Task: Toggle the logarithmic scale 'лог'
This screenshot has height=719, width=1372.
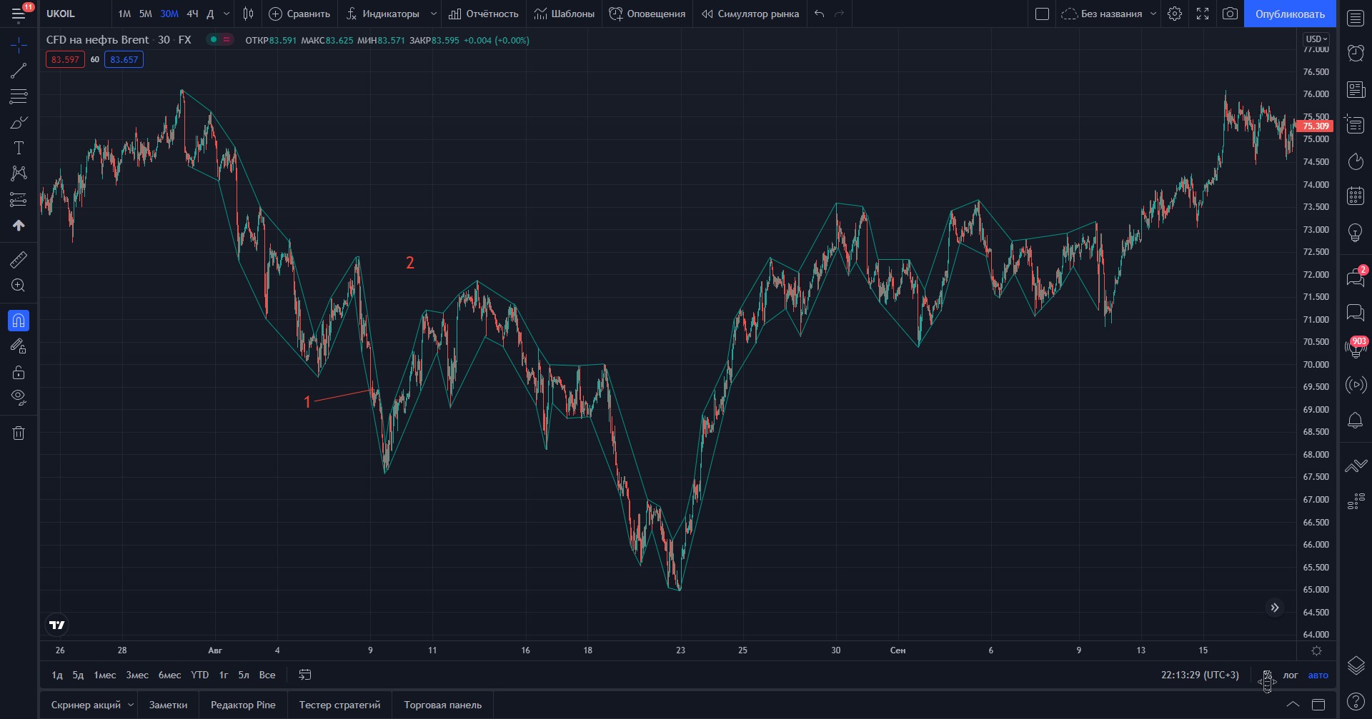Action: pyautogui.click(x=1290, y=675)
